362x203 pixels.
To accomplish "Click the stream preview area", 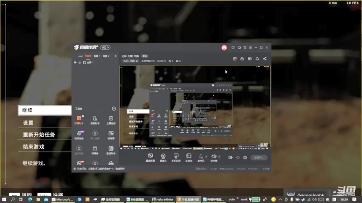I will 195,108.
